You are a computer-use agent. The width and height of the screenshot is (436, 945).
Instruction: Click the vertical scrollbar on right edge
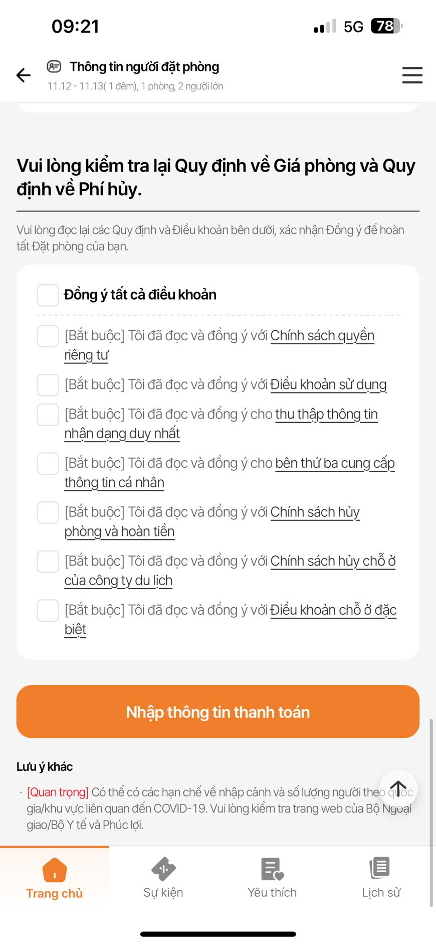430,812
